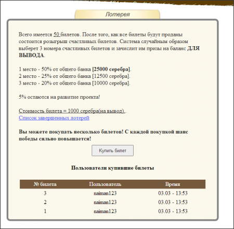This screenshot has height=229, width=234.
Task: Click ticket number 1 cell
Action: (45, 211)
